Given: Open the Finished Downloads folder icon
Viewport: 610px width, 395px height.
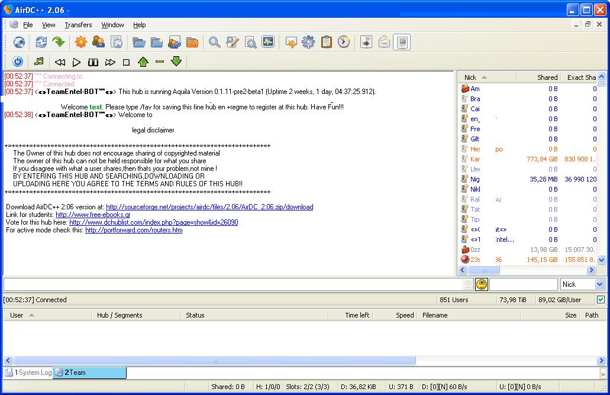Looking at the screenshot, I should click(156, 42).
